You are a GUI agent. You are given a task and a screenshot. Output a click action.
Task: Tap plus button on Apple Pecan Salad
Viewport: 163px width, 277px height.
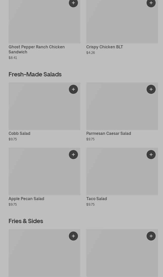pos(73,155)
